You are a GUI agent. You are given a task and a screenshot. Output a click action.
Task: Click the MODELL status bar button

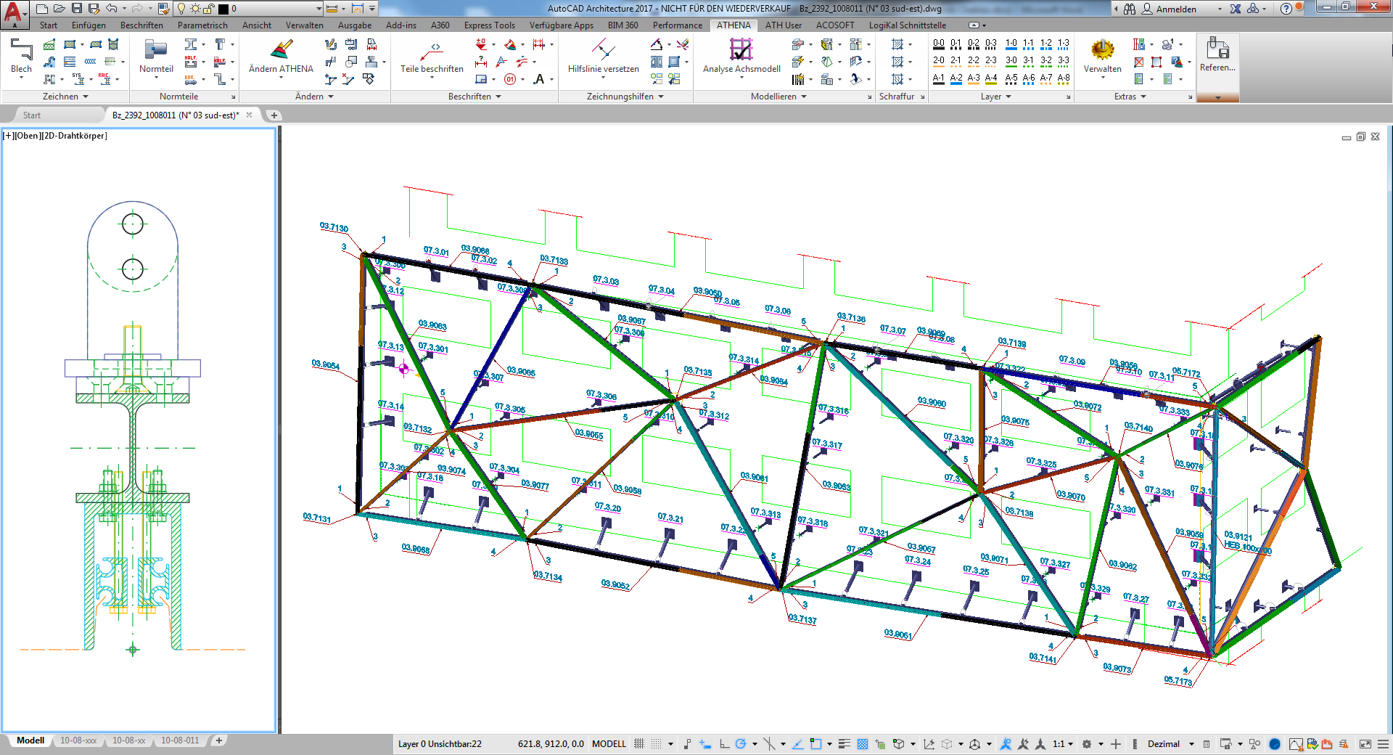(x=609, y=744)
